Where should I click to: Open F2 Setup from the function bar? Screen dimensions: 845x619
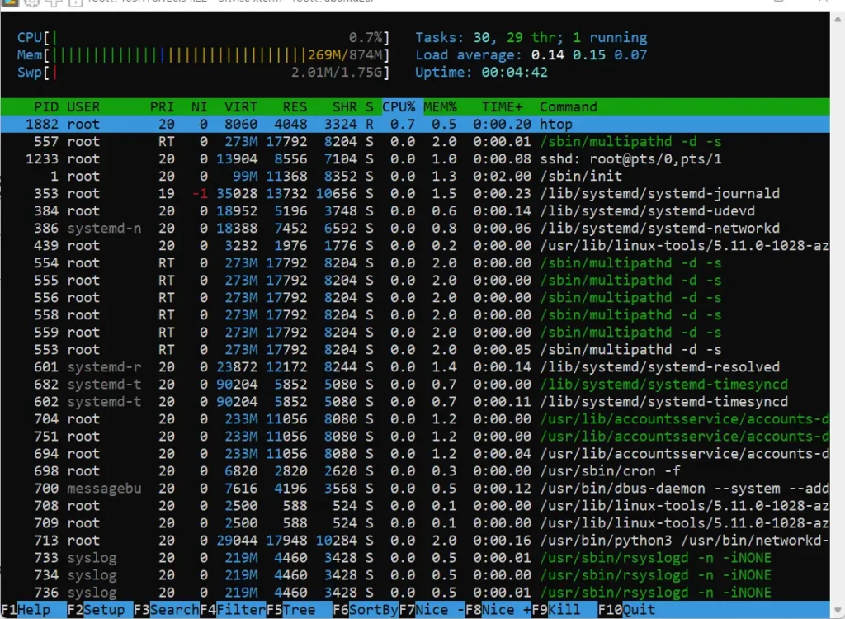(96, 610)
